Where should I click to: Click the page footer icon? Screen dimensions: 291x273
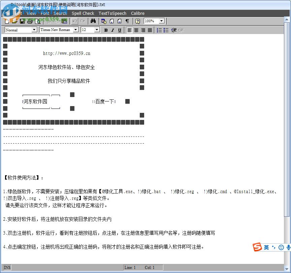click(119, 21)
